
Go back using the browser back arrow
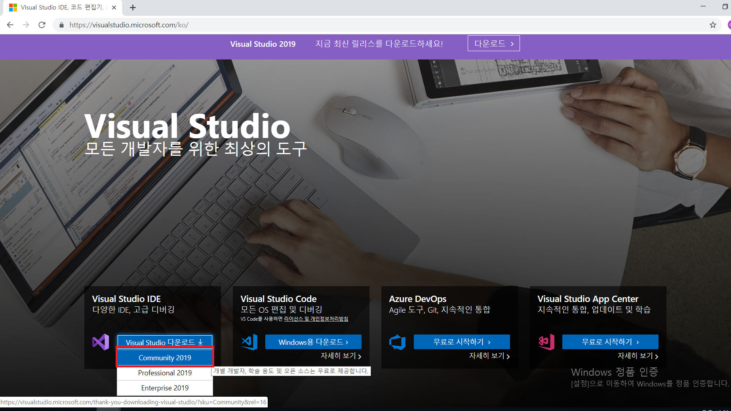(x=10, y=25)
